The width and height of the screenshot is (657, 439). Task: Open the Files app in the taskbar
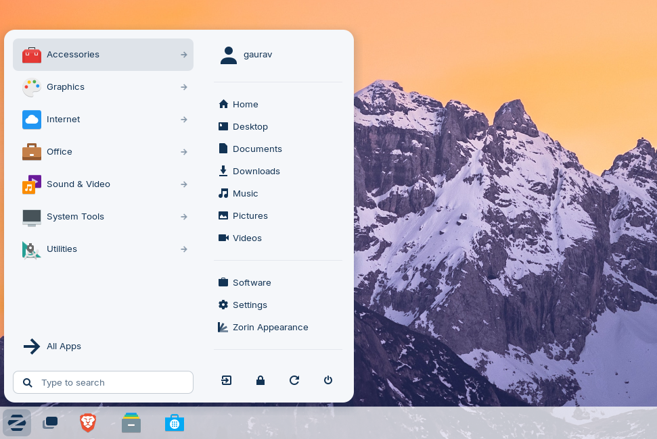click(131, 423)
